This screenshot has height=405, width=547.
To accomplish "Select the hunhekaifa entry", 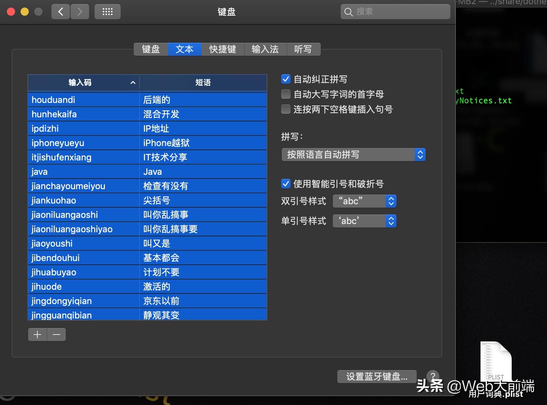I will pos(147,114).
